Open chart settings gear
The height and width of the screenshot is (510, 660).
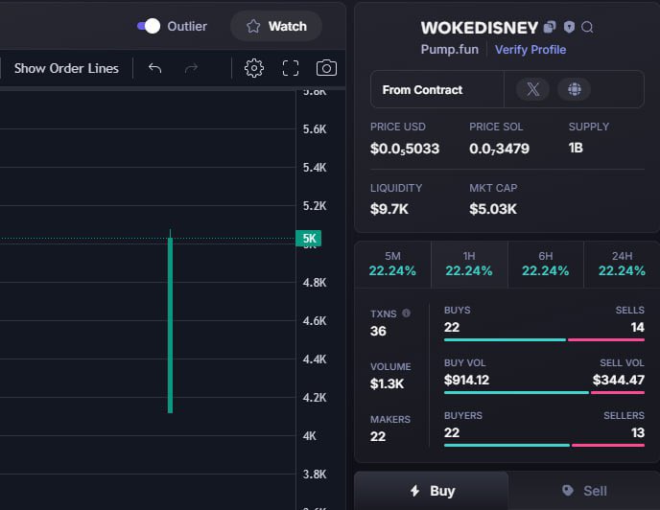tap(254, 68)
